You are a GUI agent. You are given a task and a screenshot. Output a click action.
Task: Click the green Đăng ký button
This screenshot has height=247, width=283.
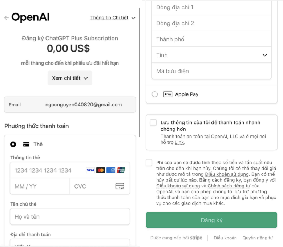click(211, 220)
